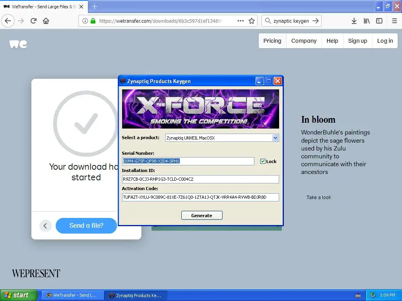
Task: Click the 'Select a product:' label
Action: coord(141,138)
